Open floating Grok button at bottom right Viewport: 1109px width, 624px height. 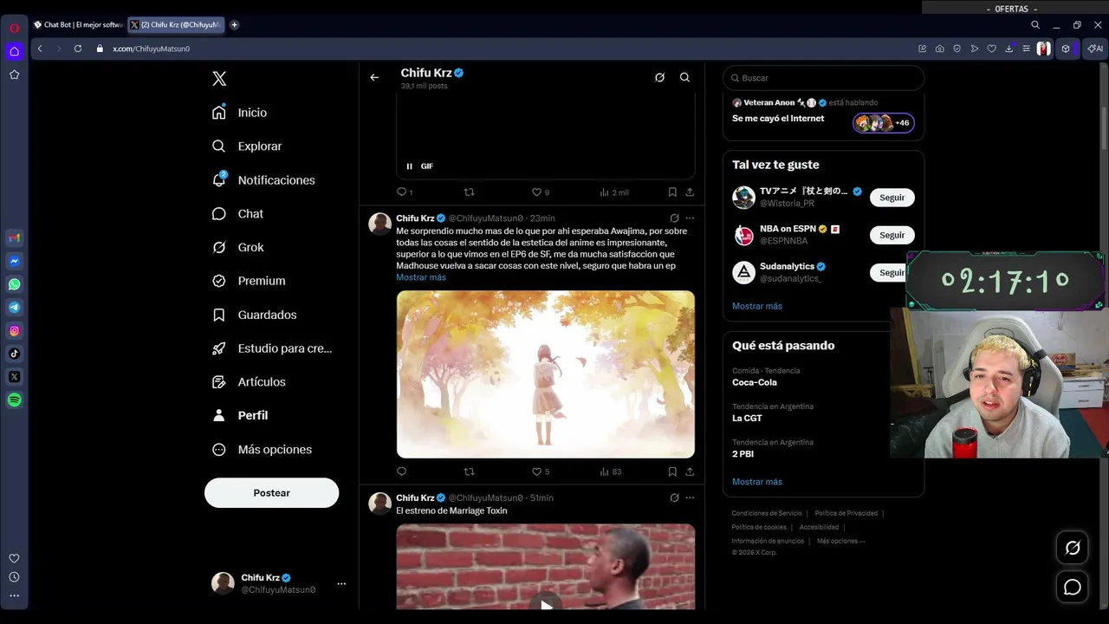pyautogui.click(x=1073, y=548)
